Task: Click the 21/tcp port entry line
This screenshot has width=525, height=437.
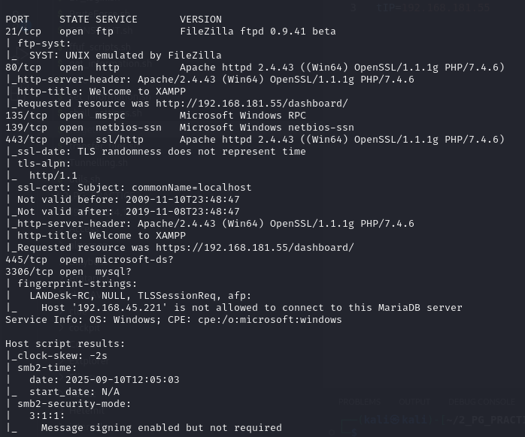Action: click(x=171, y=32)
